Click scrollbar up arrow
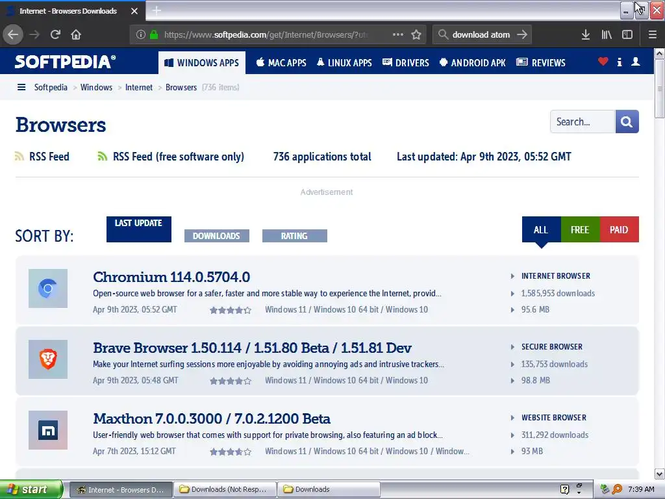Screen dimensions: 665x499 point(660,53)
